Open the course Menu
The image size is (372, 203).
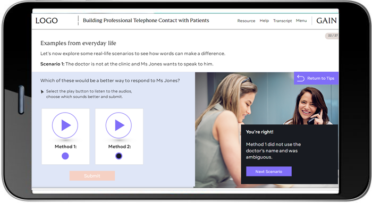301,21
